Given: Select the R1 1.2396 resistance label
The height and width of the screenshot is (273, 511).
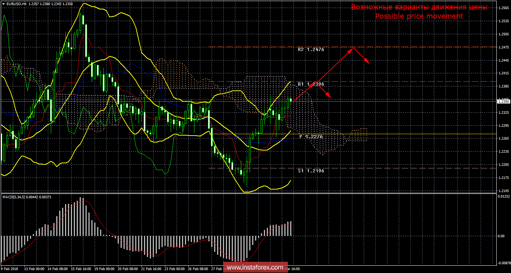Looking at the screenshot, I should tap(311, 84).
